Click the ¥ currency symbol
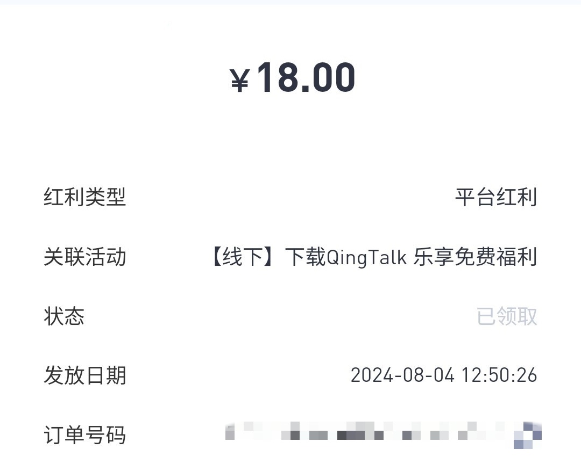This screenshot has width=581, height=471. point(240,81)
